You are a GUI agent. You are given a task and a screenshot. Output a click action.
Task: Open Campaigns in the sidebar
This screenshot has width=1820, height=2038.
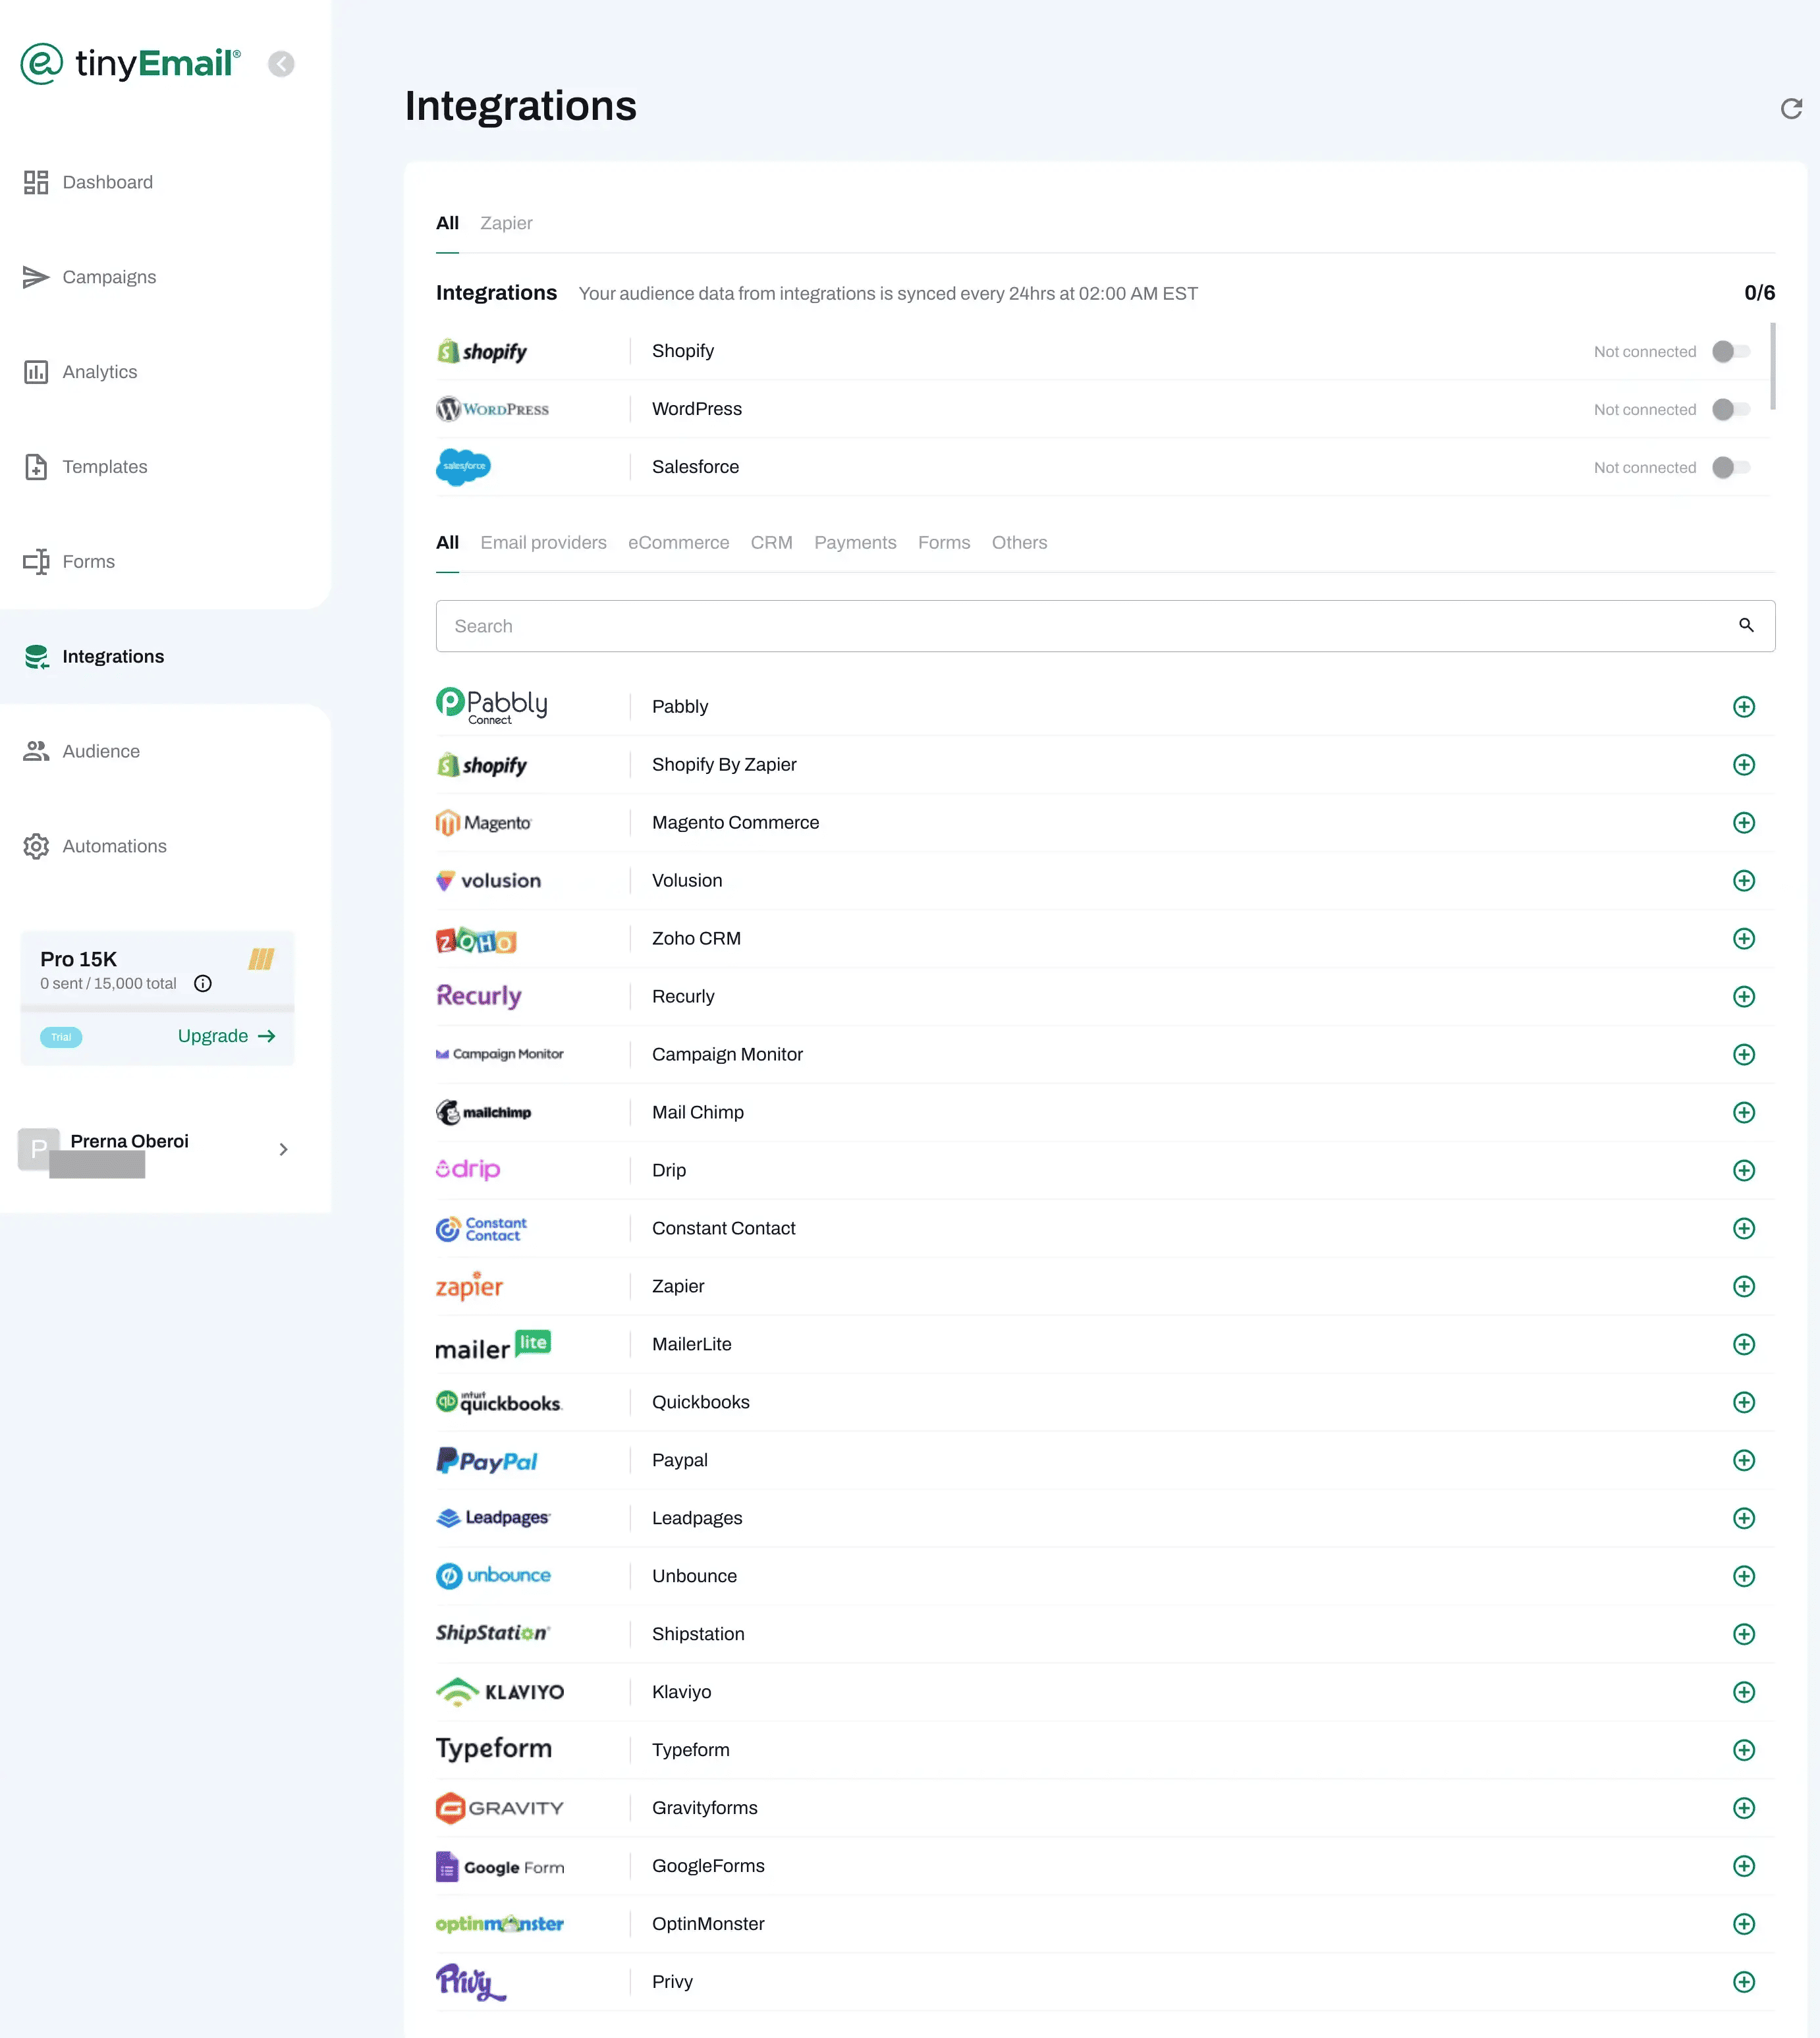click(109, 277)
